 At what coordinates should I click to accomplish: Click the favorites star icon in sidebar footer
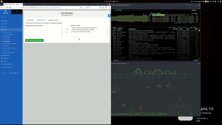click(10, 73)
